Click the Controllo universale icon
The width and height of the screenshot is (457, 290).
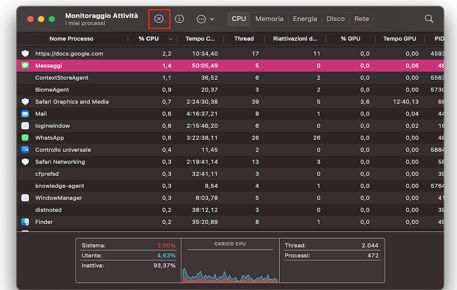[25, 150]
